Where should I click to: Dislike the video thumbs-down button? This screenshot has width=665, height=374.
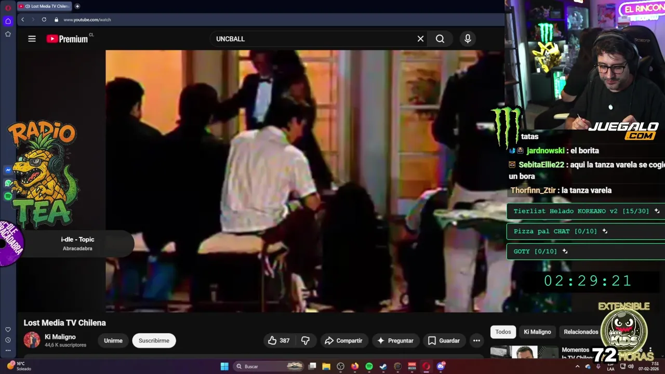(x=305, y=341)
